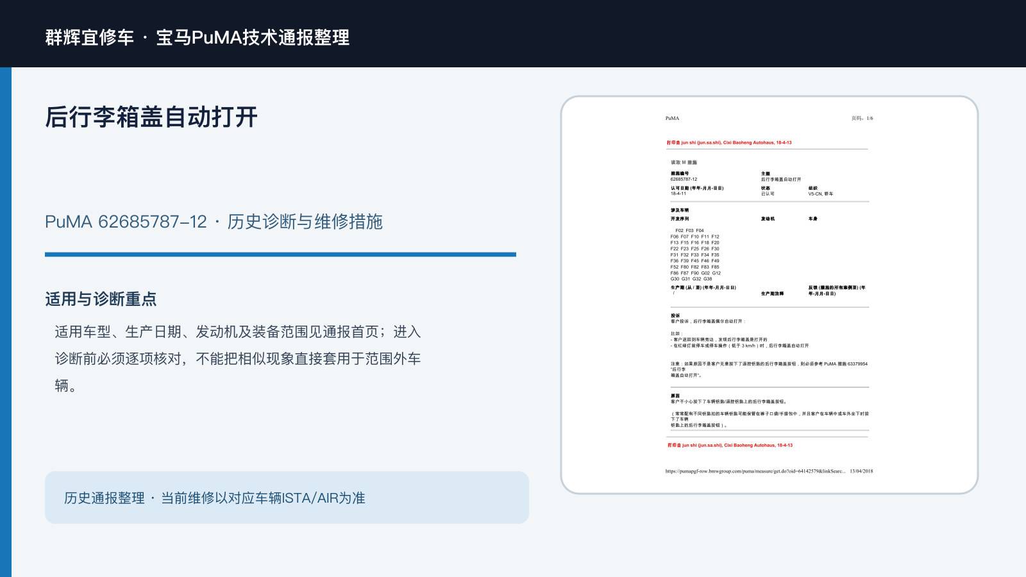Click the note box 历史通报整理 at the bottom
The image size is (1026, 577).
coord(287,498)
